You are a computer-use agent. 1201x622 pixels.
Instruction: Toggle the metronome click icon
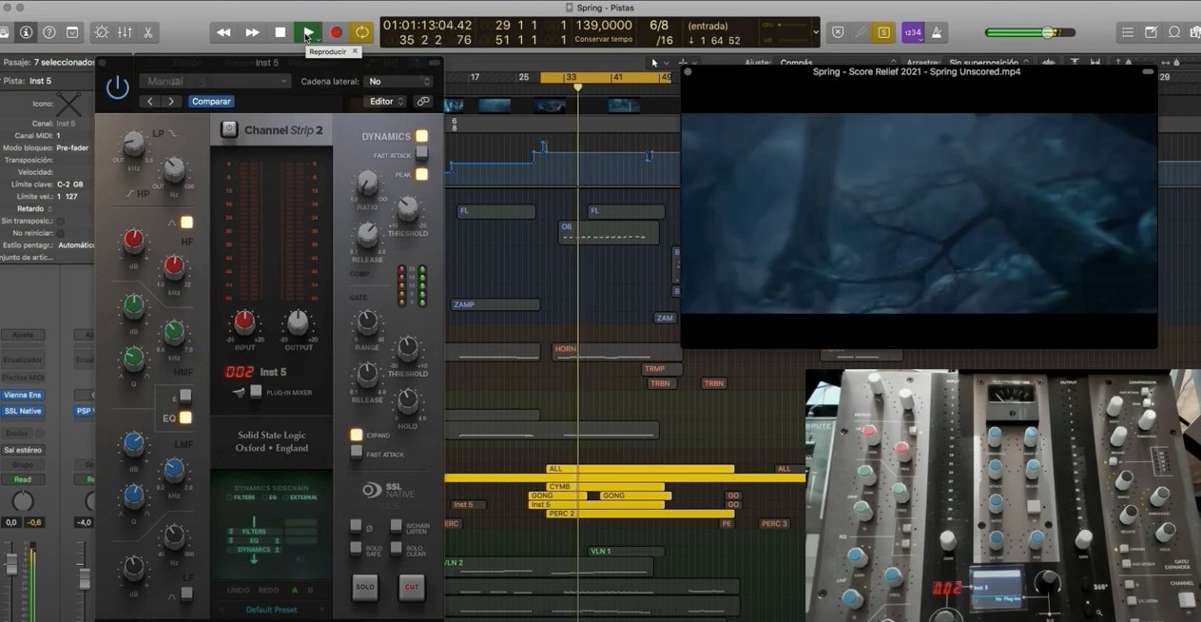(x=936, y=32)
